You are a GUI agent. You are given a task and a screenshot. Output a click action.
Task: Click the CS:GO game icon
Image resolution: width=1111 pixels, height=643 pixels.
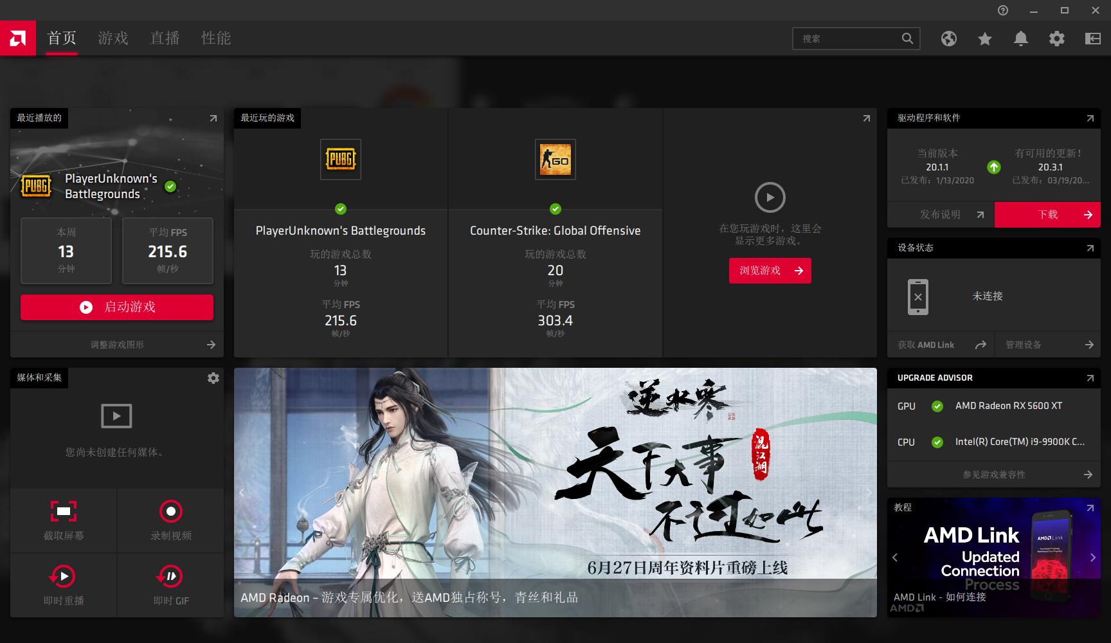click(555, 159)
